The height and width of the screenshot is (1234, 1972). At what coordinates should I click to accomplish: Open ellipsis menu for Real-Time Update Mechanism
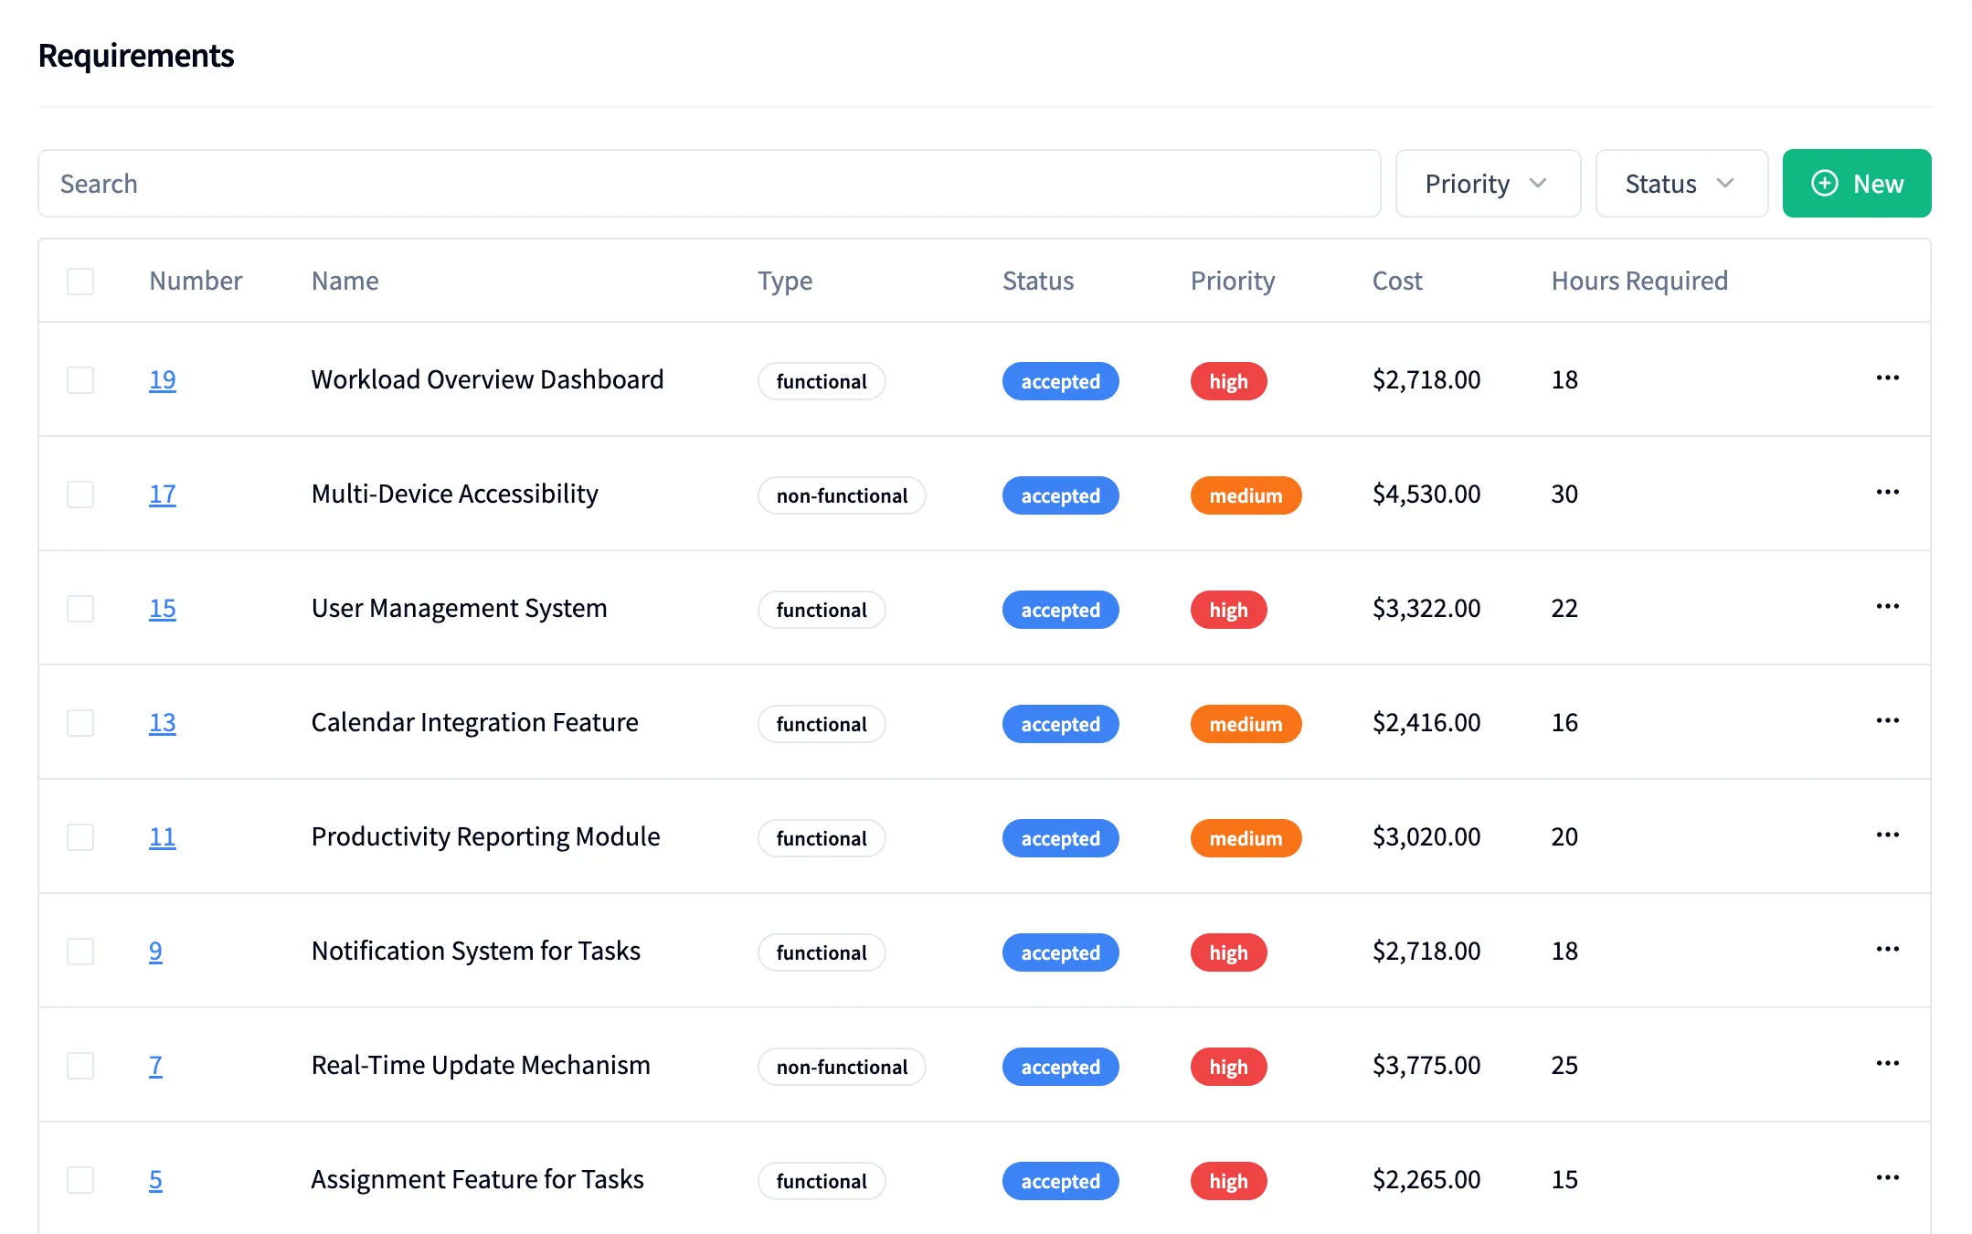(x=1887, y=1064)
